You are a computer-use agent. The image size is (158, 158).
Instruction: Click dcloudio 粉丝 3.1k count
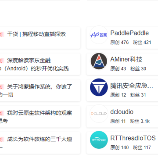pyautogui.click(x=140, y=121)
